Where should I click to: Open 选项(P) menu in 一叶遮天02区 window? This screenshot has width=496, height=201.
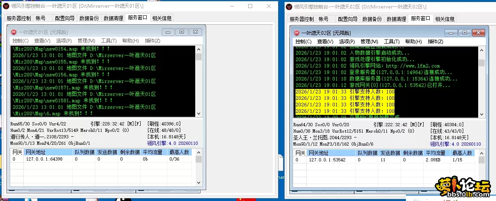347,42
